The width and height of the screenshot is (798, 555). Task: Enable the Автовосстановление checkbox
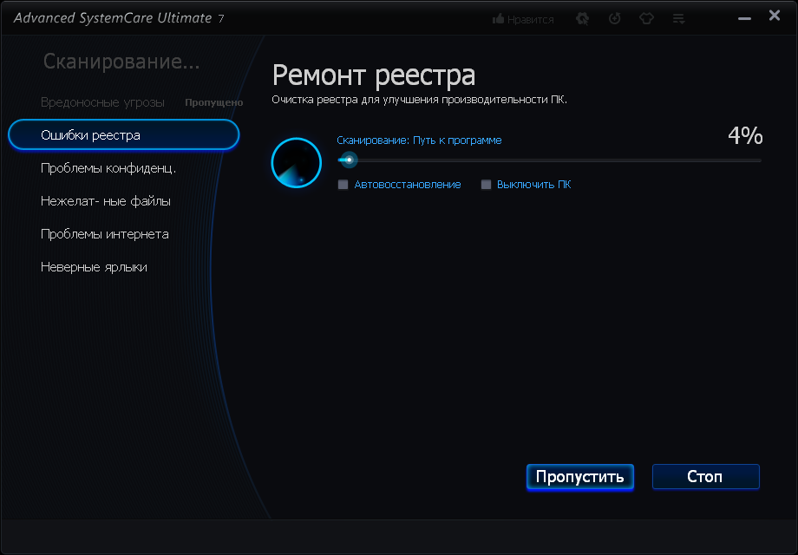point(343,184)
